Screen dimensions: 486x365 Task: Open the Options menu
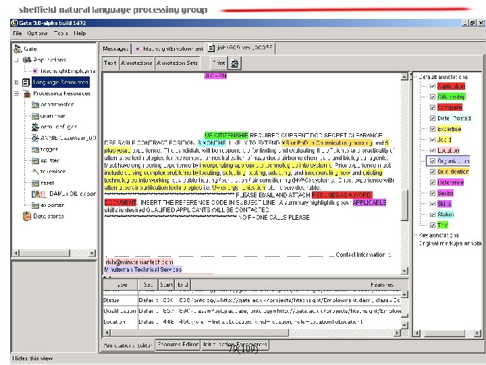pyautogui.click(x=37, y=33)
